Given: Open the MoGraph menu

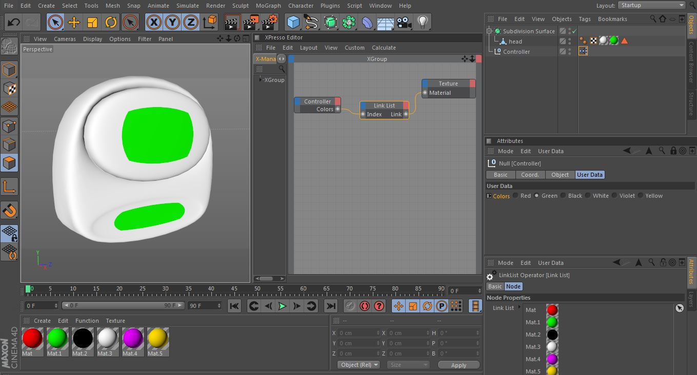Looking at the screenshot, I should tap(268, 6).
